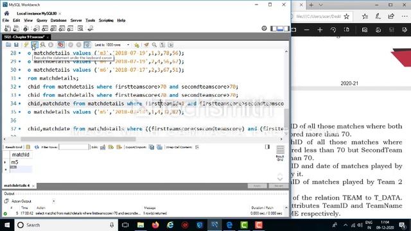Open new tab in Edge browser window

click(311, 4)
